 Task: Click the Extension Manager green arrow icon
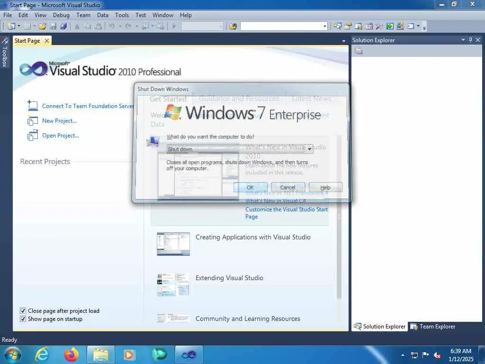tap(390, 27)
